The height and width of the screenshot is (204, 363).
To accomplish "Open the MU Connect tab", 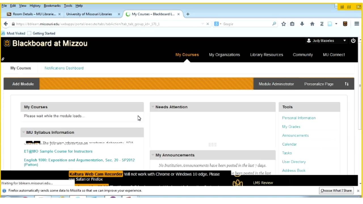I will [x=334, y=55].
